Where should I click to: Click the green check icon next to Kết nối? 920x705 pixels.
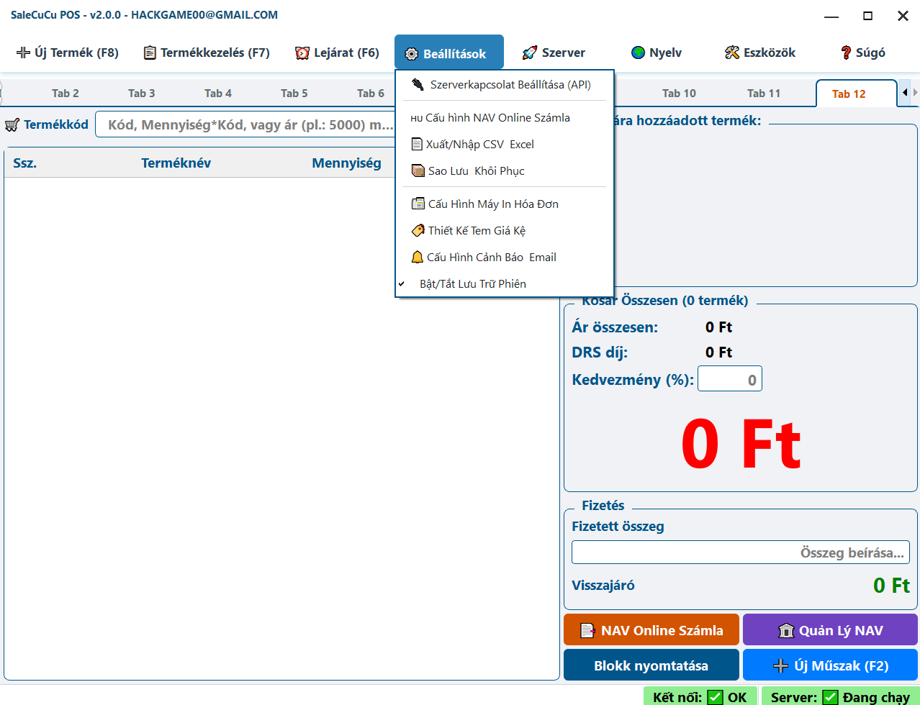point(715,697)
